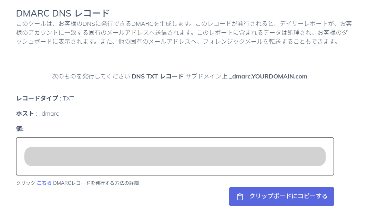The height and width of the screenshot is (222, 369).
Task: Click the _dmarc host value
Action: (x=49, y=114)
